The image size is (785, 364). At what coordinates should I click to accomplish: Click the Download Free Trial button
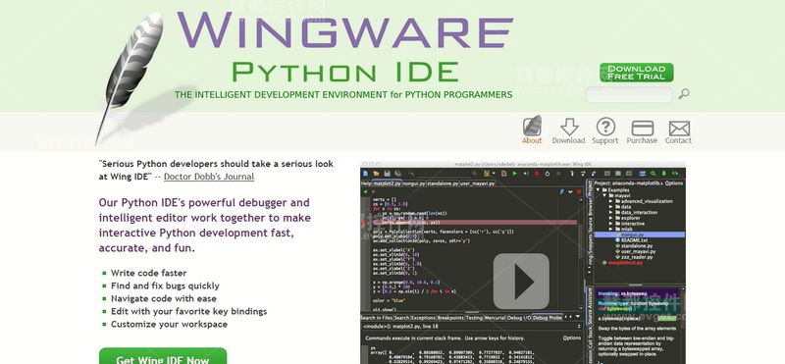point(636,73)
